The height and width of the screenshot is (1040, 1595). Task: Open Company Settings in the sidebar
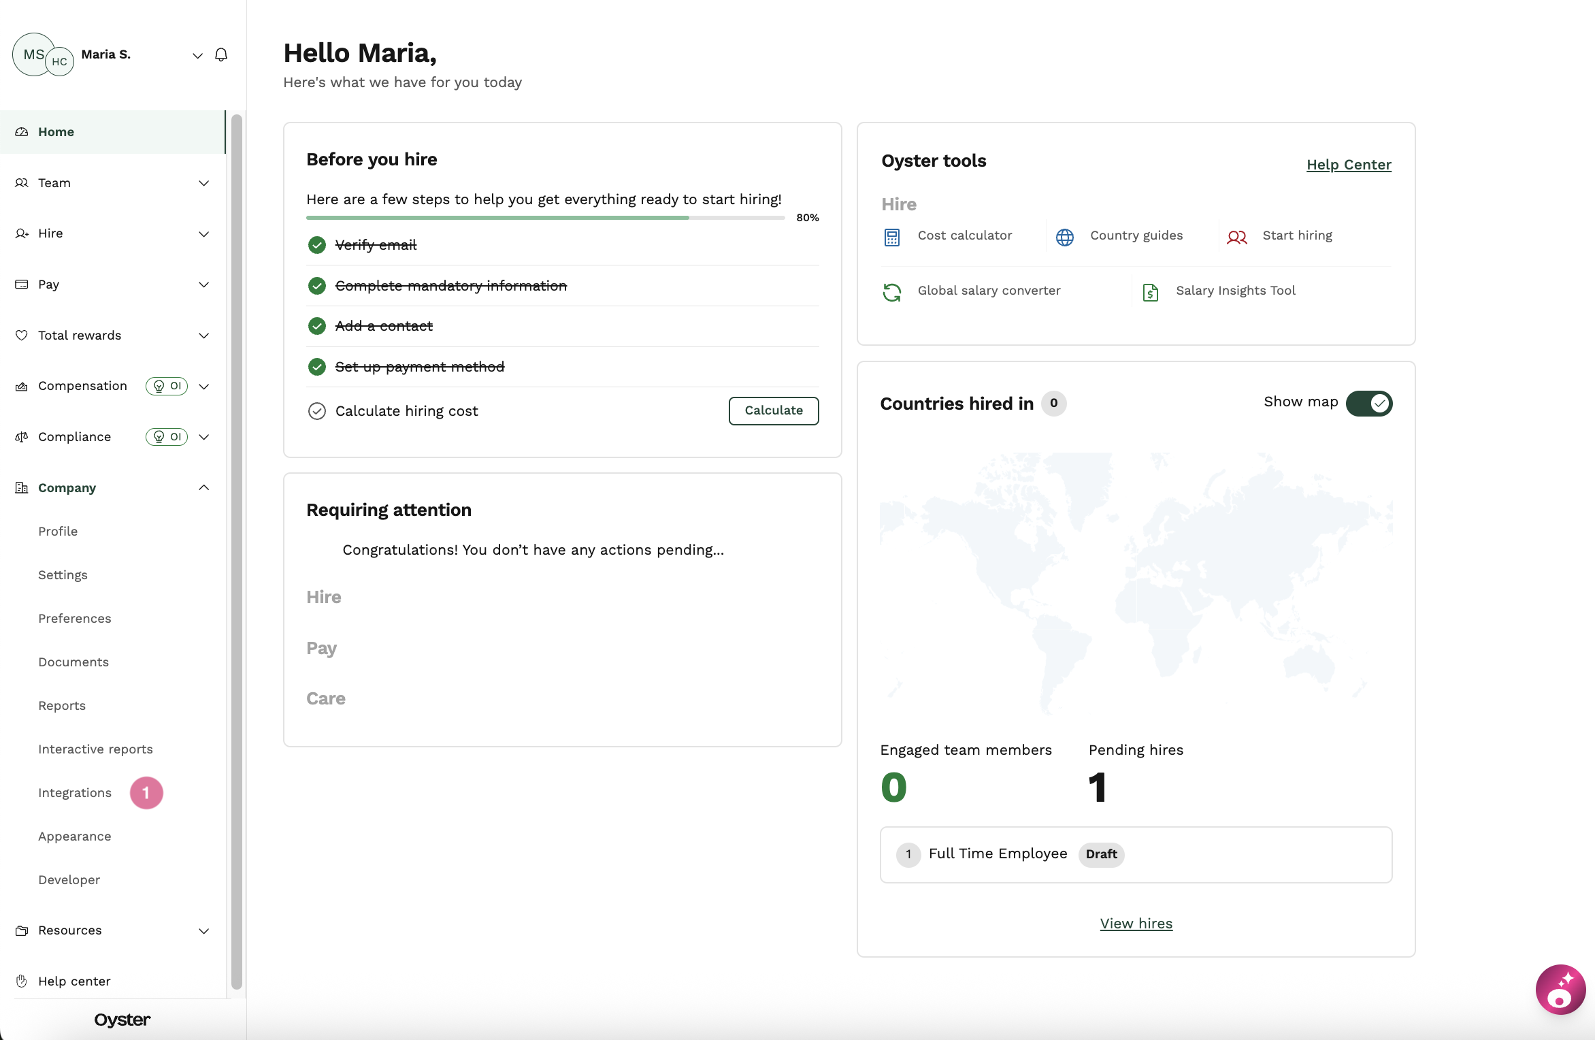click(x=63, y=575)
